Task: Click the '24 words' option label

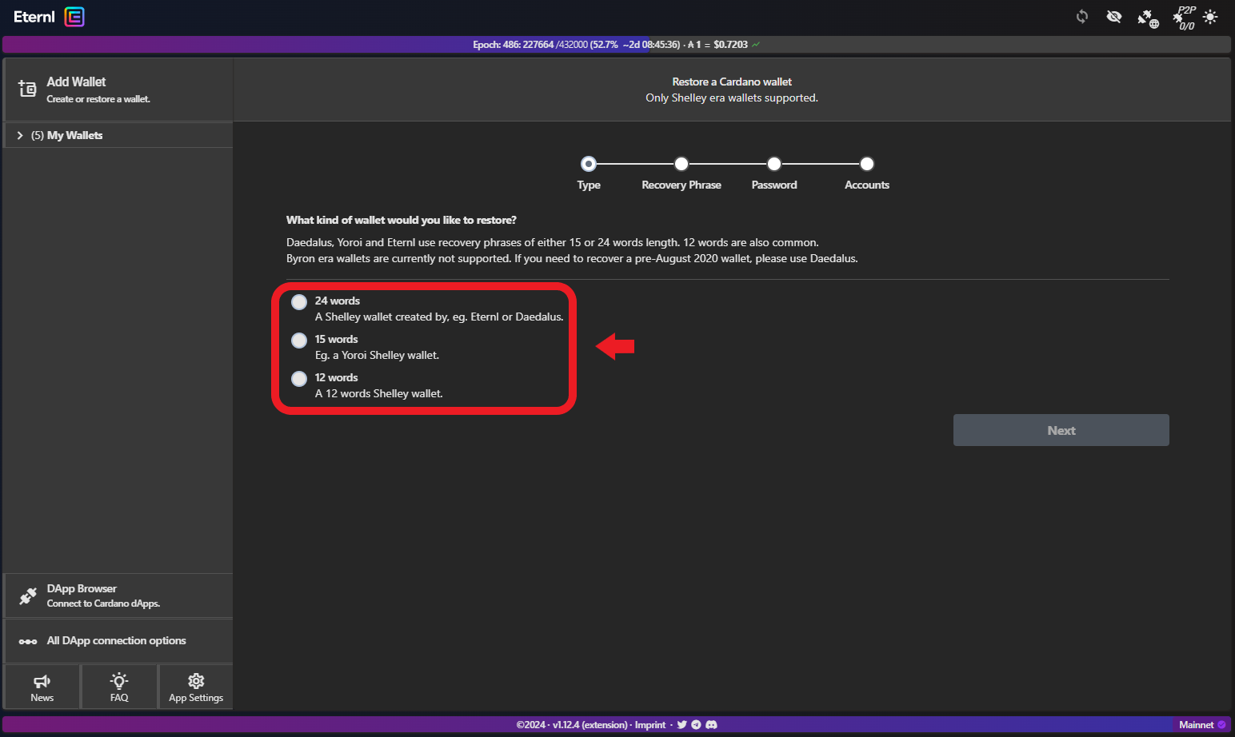Action: tap(338, 301)
